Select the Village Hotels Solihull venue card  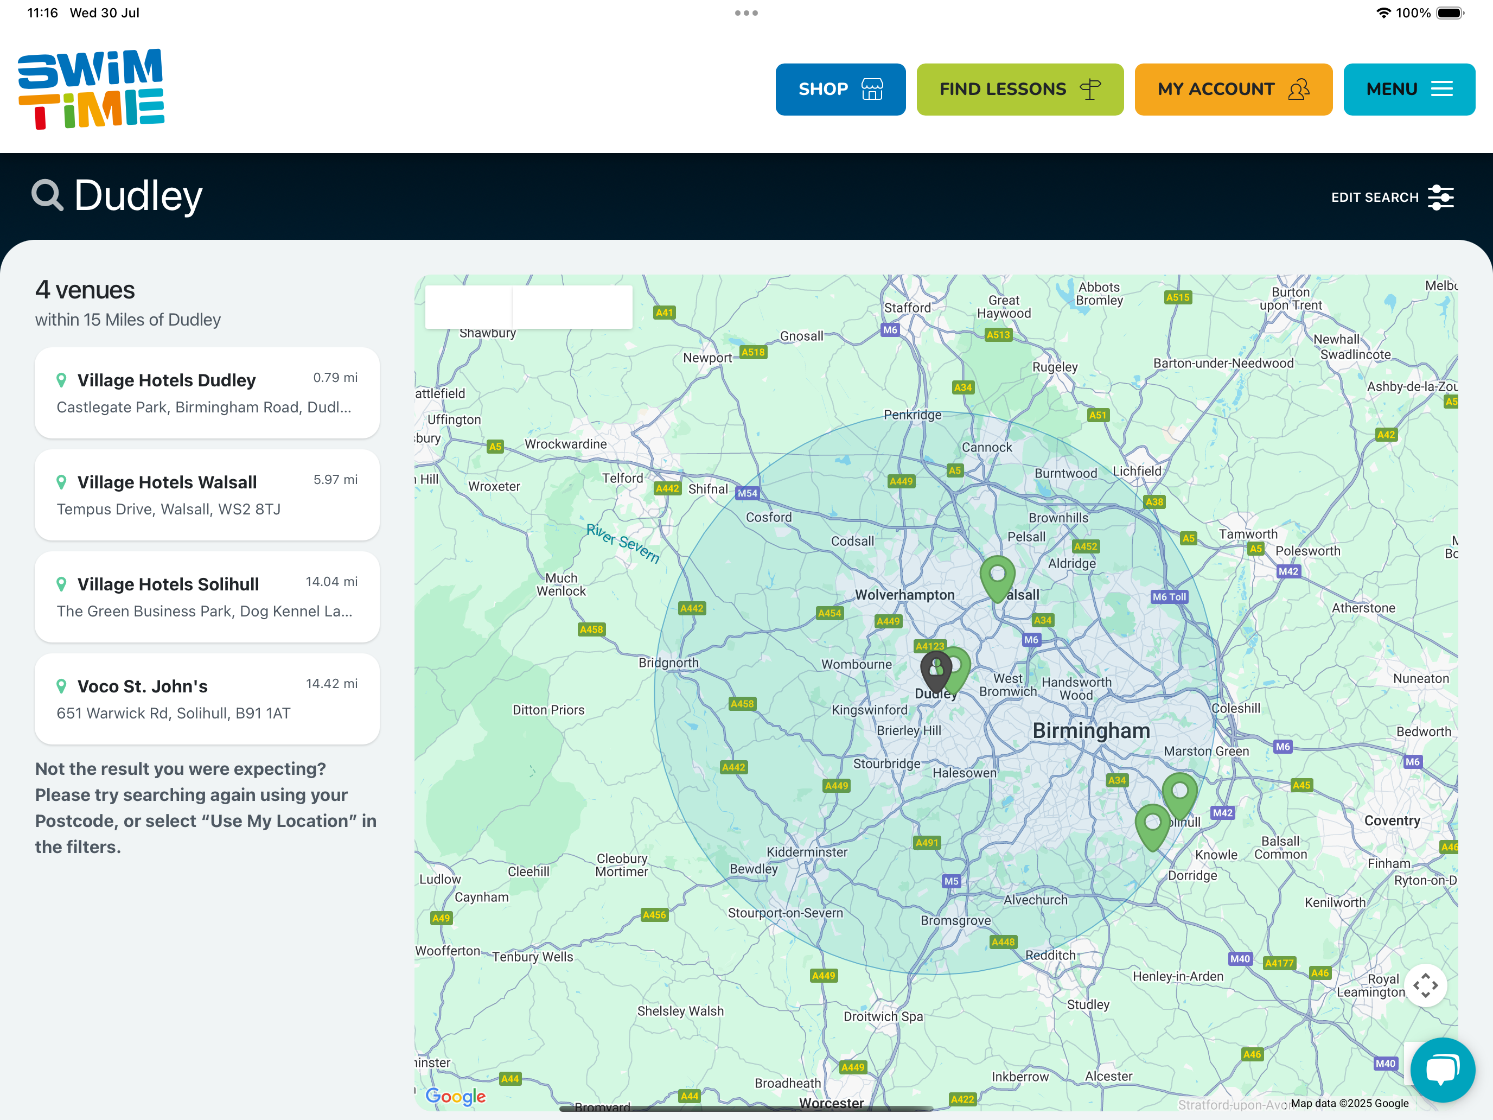pos(207,597)
